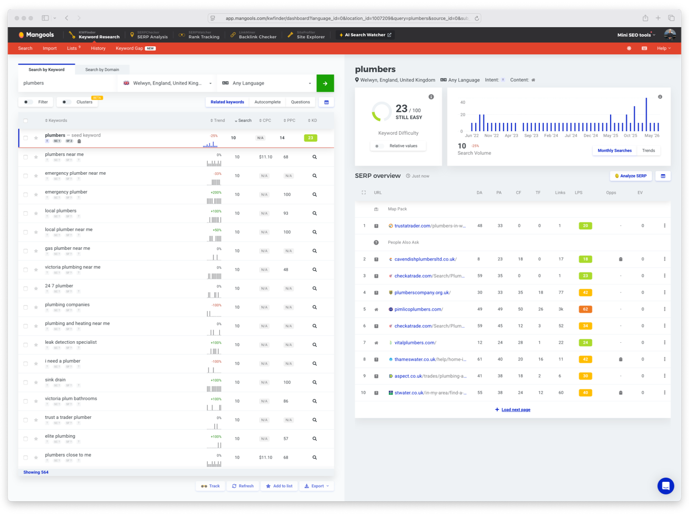Open the Any Language dropdown
Screen dimensions: 689x516
point(267,83)
